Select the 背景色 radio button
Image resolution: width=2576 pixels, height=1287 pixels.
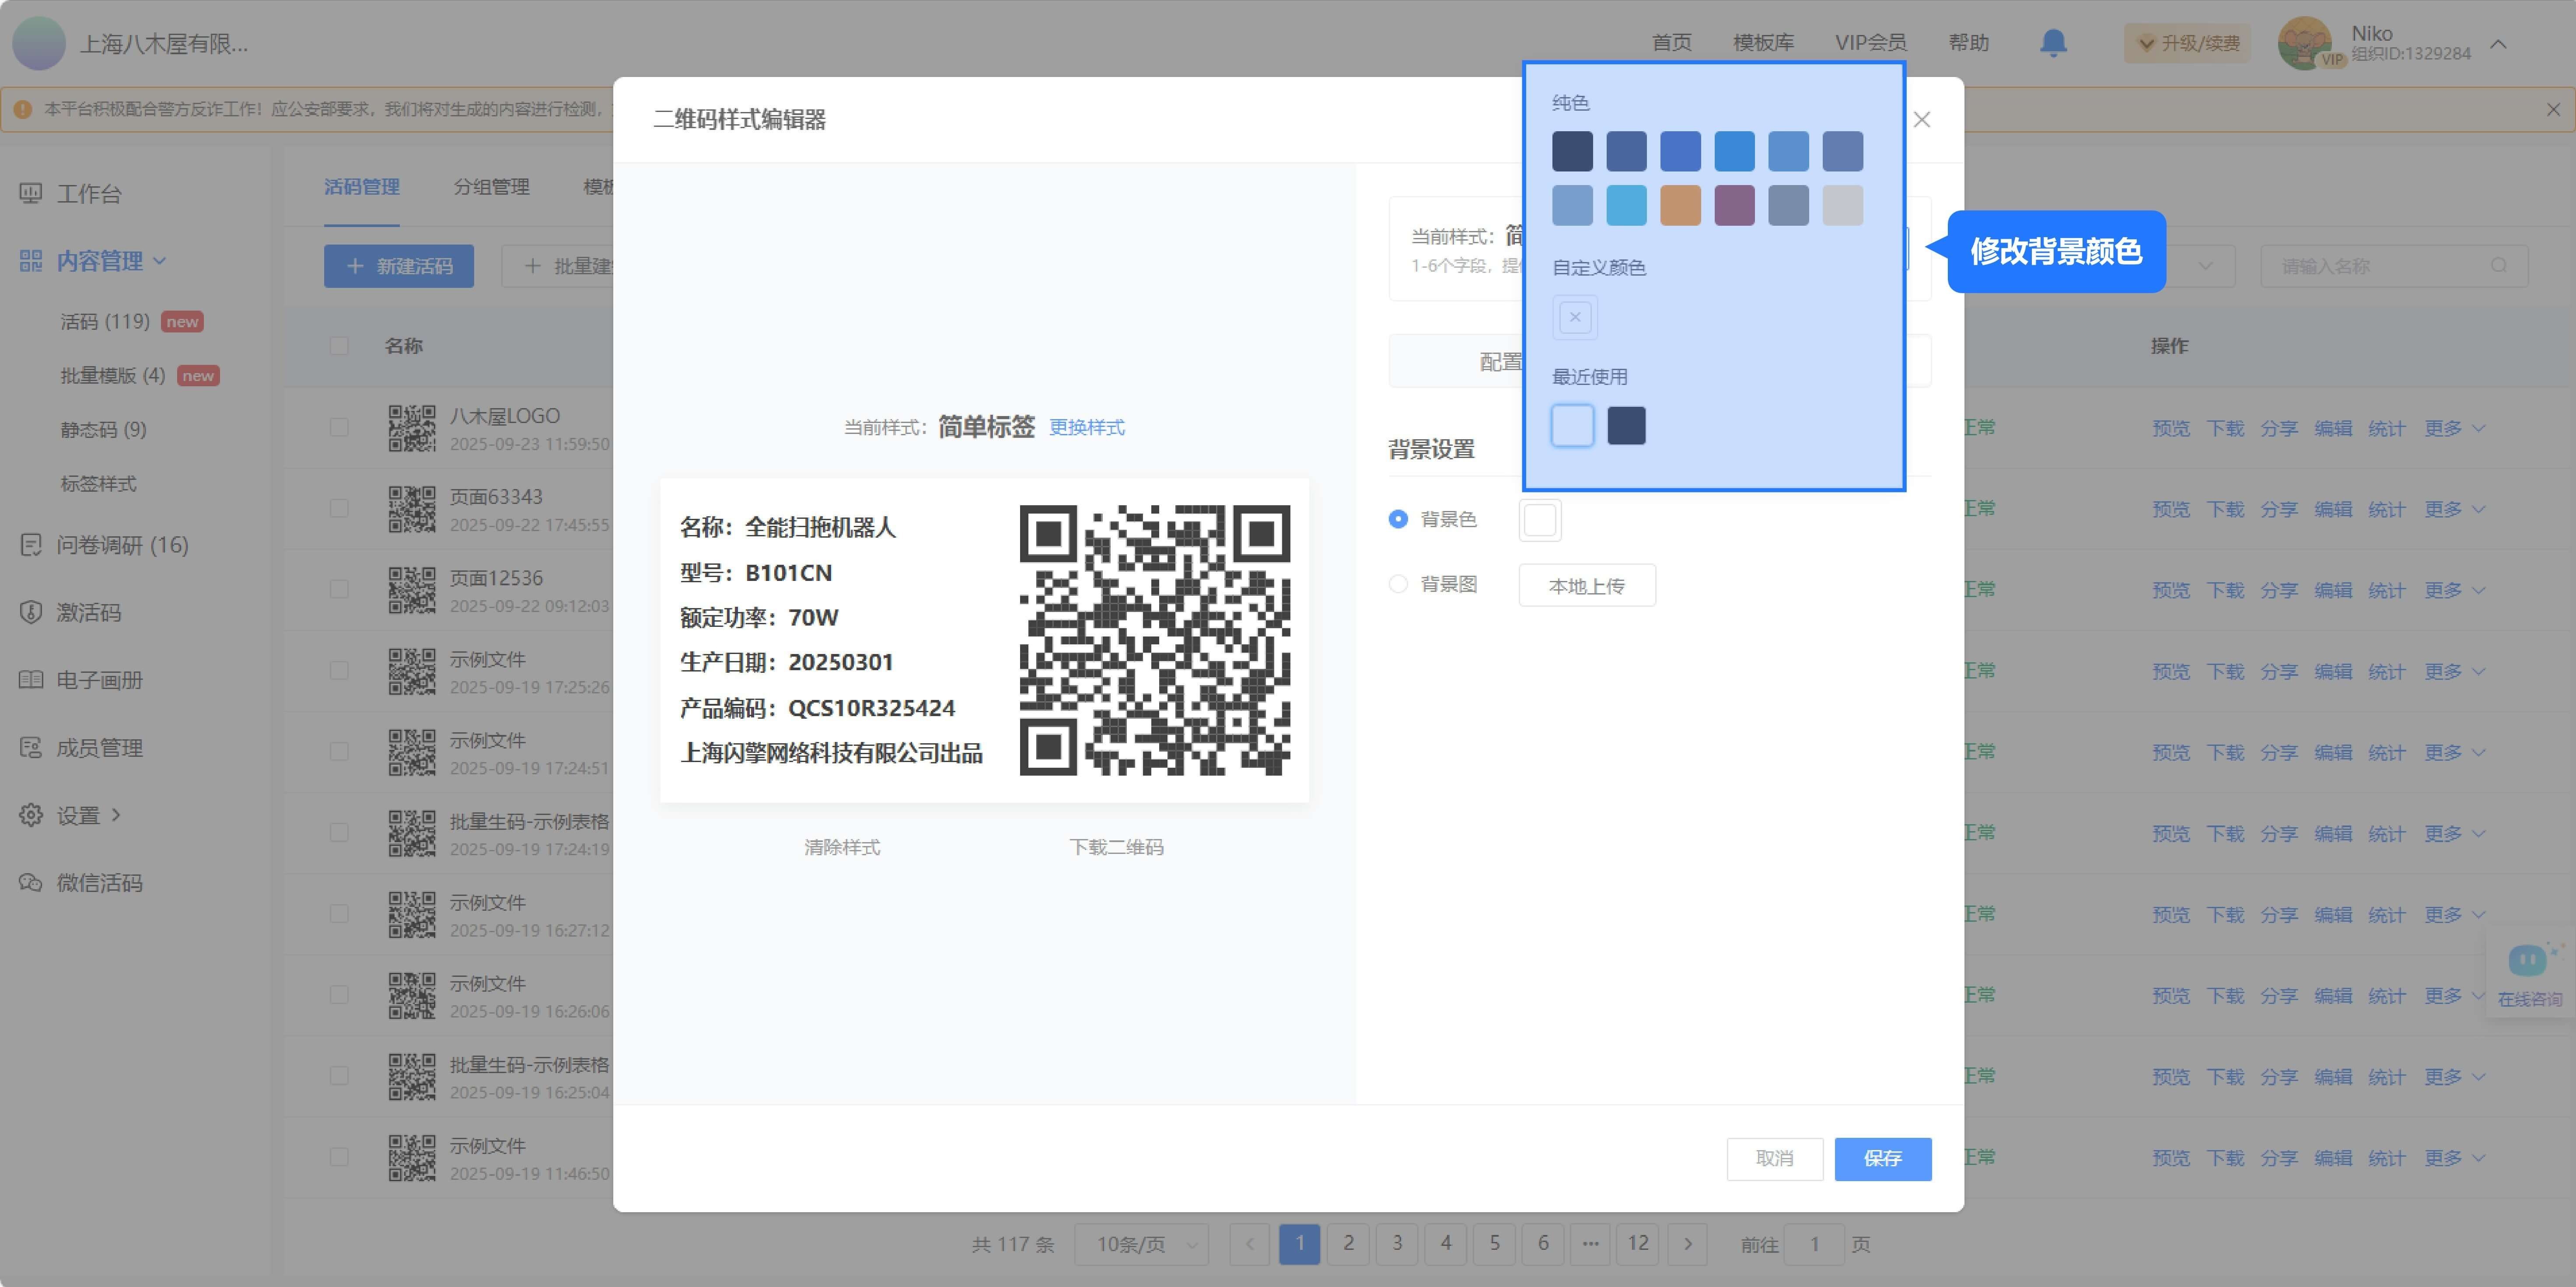tap(1398, 519)
